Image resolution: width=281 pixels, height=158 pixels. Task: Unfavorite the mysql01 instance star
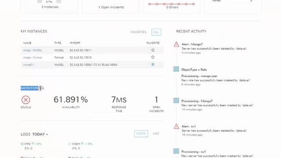click(x=153, y=65)
